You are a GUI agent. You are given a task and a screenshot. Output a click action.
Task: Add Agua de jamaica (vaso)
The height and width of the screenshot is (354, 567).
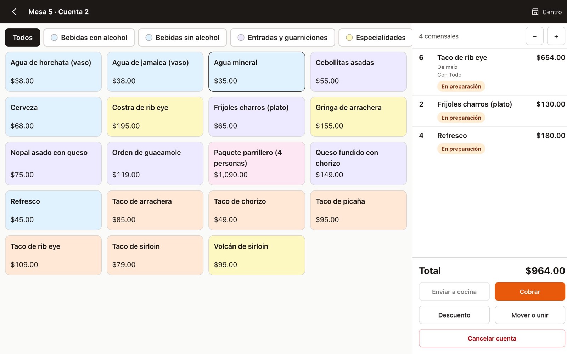click(155, 72)
